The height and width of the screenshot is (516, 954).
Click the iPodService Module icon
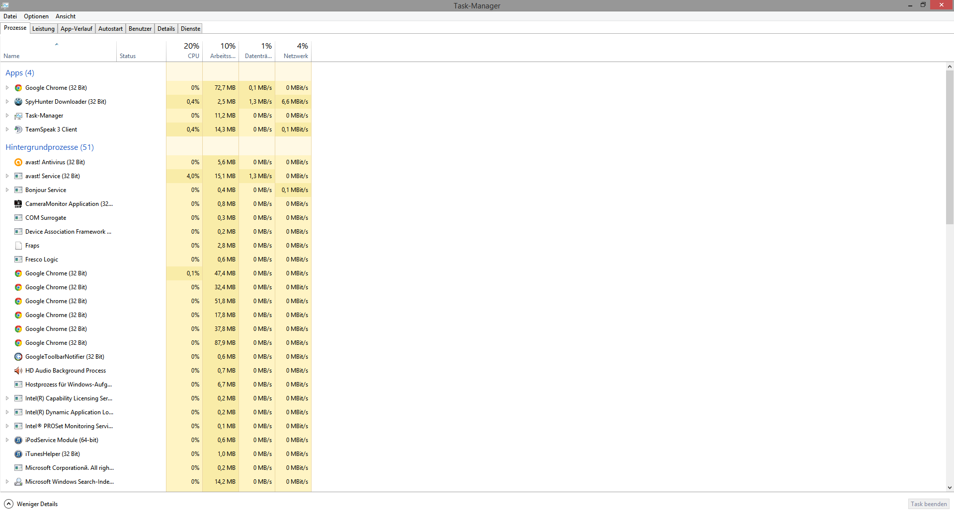click(x=18, y=440)
